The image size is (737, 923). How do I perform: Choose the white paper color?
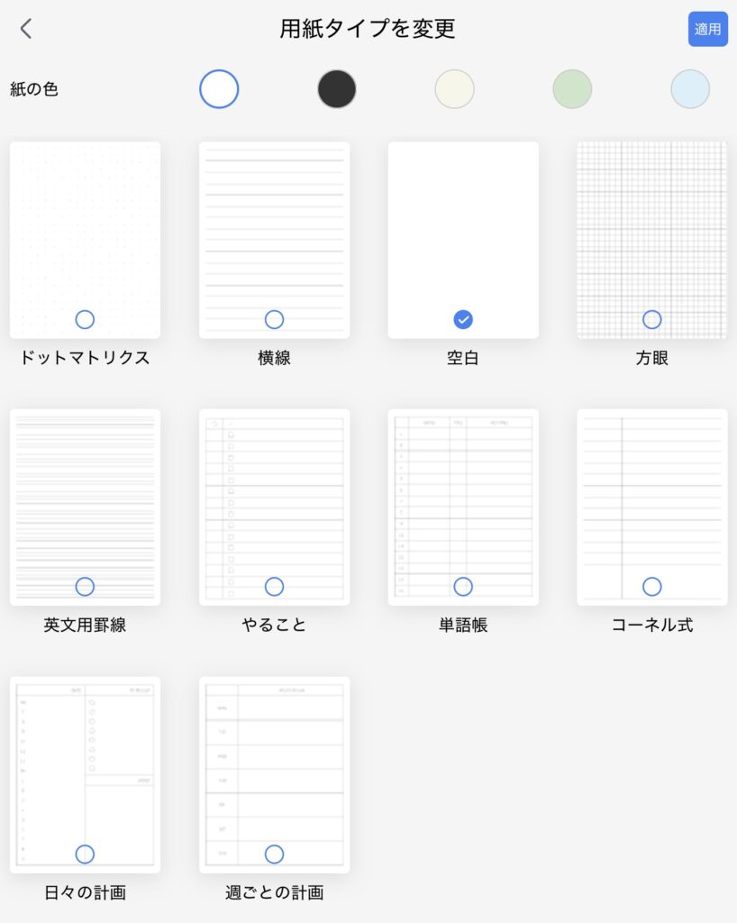(219, 89)
